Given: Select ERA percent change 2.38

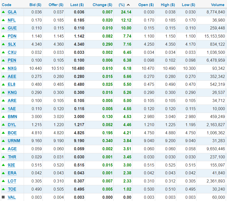Looking at the screenshot, I should (x=127, y=173).
